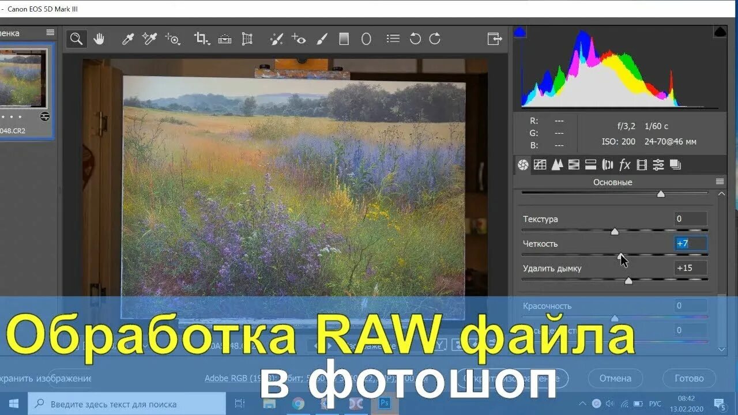Select the Hand tool
The width and height of the screenshot is (738, 415).
(99, 39)
